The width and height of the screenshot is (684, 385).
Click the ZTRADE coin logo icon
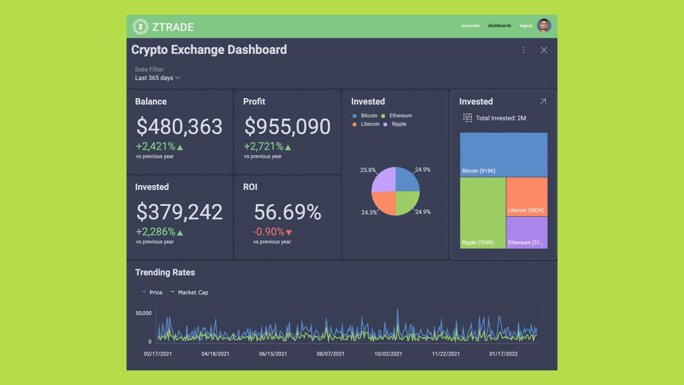pyautogui.click(x=140, y=27)
